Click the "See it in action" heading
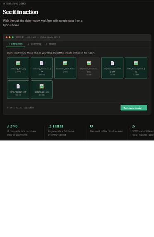 (21, 12)
